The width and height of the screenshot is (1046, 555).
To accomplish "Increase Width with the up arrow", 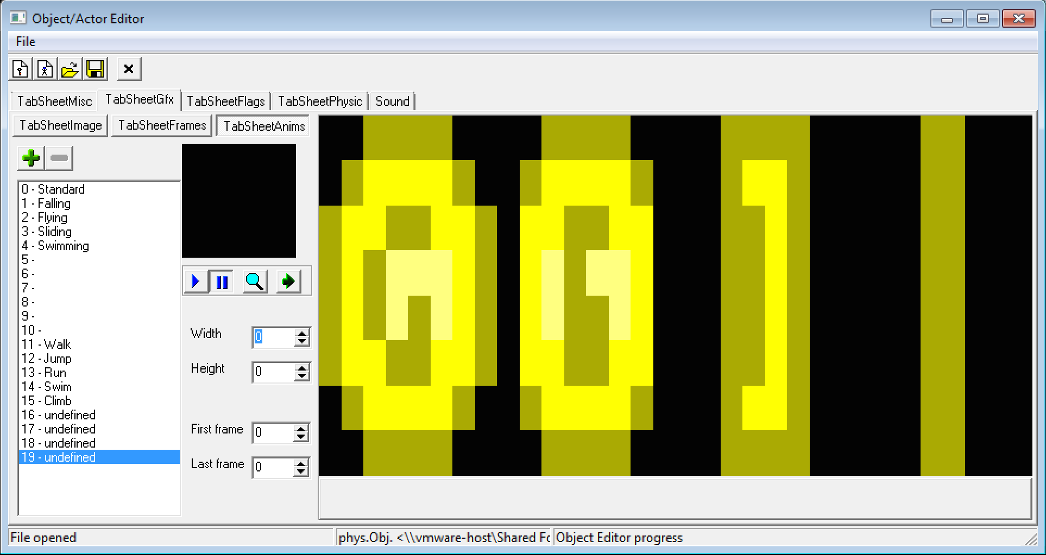I will pos(302,333).
